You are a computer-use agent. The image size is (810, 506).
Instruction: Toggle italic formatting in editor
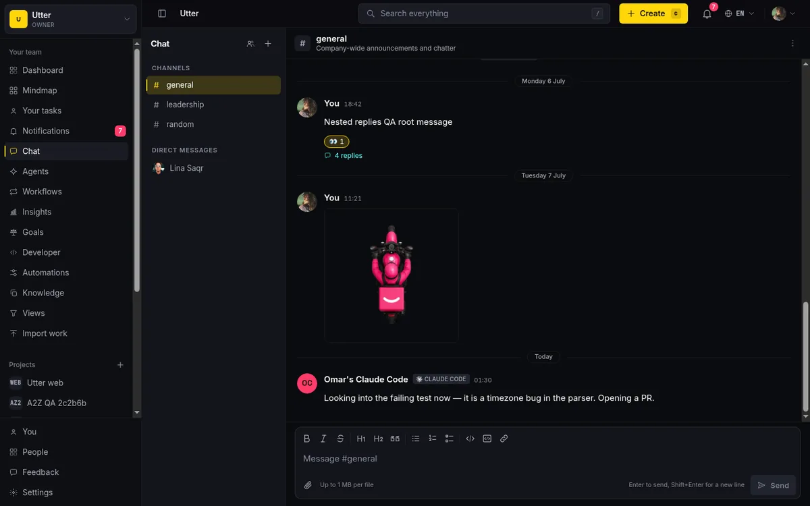323,439
